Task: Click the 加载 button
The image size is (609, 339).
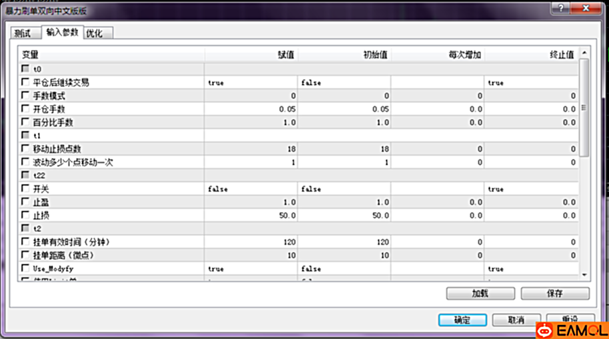Action: [480, 293]
